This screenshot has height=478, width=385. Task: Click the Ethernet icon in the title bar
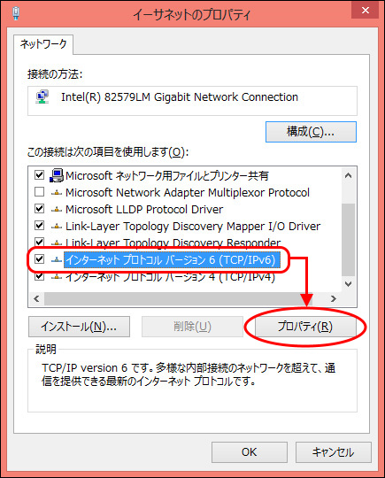[x=16, y=13]
